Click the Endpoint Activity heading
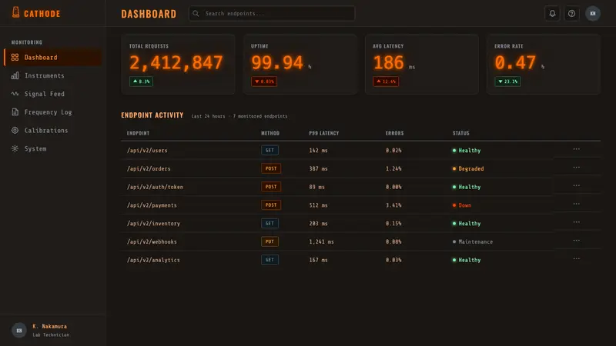 click(152, 115)
